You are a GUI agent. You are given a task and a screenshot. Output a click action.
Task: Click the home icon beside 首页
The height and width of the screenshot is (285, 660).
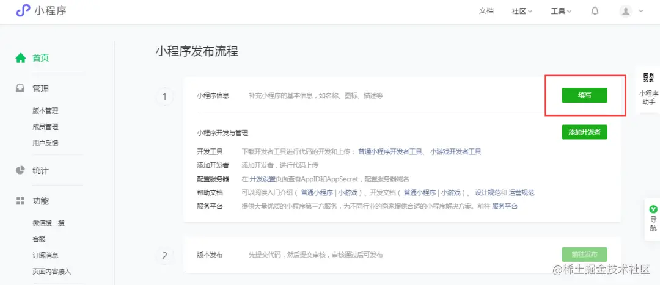(21, 58)
